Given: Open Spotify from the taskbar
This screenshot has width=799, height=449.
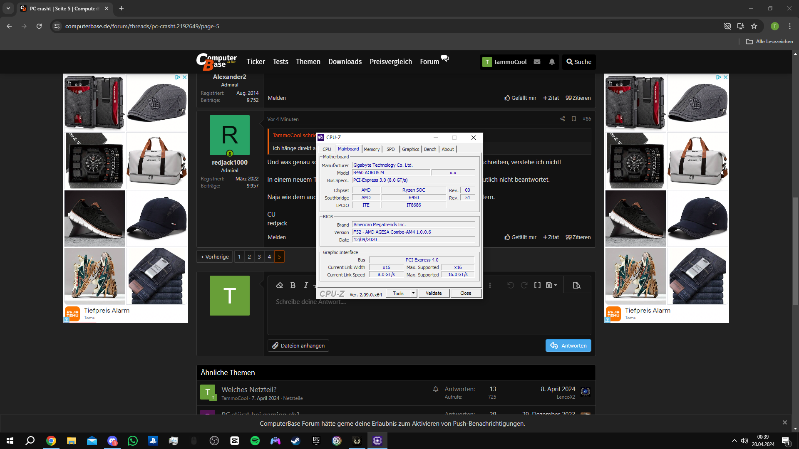Looking at the screenshot, I should tap(255, 441).
